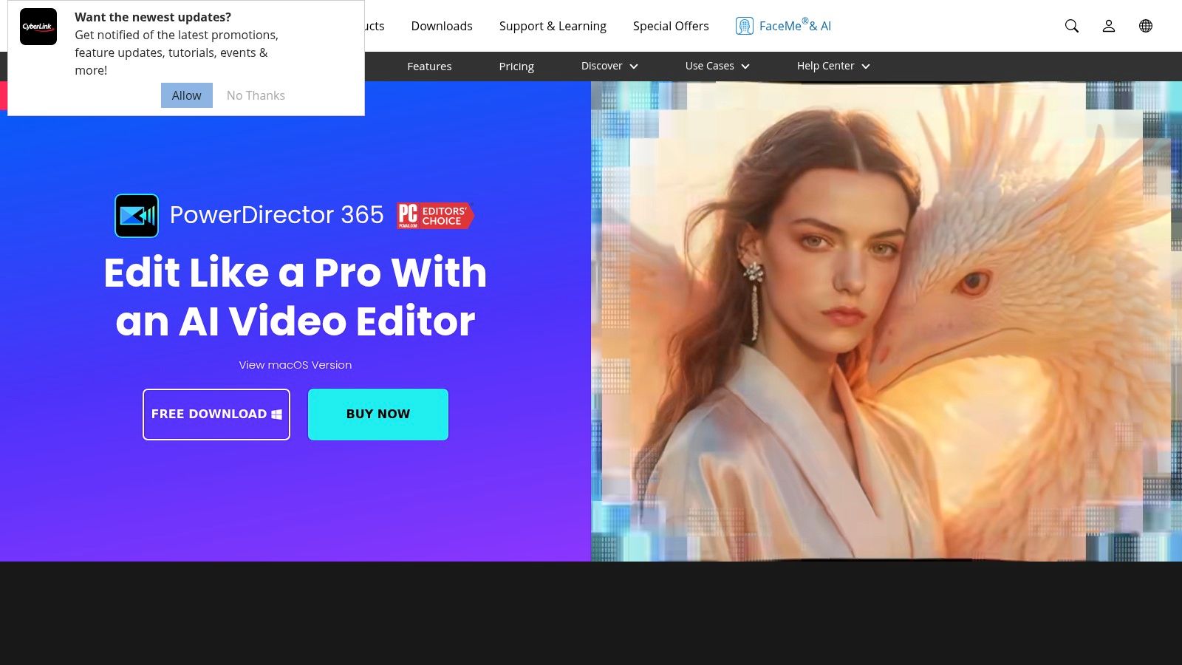
Task: Open the Downloads menu
Action: (442, 26)
